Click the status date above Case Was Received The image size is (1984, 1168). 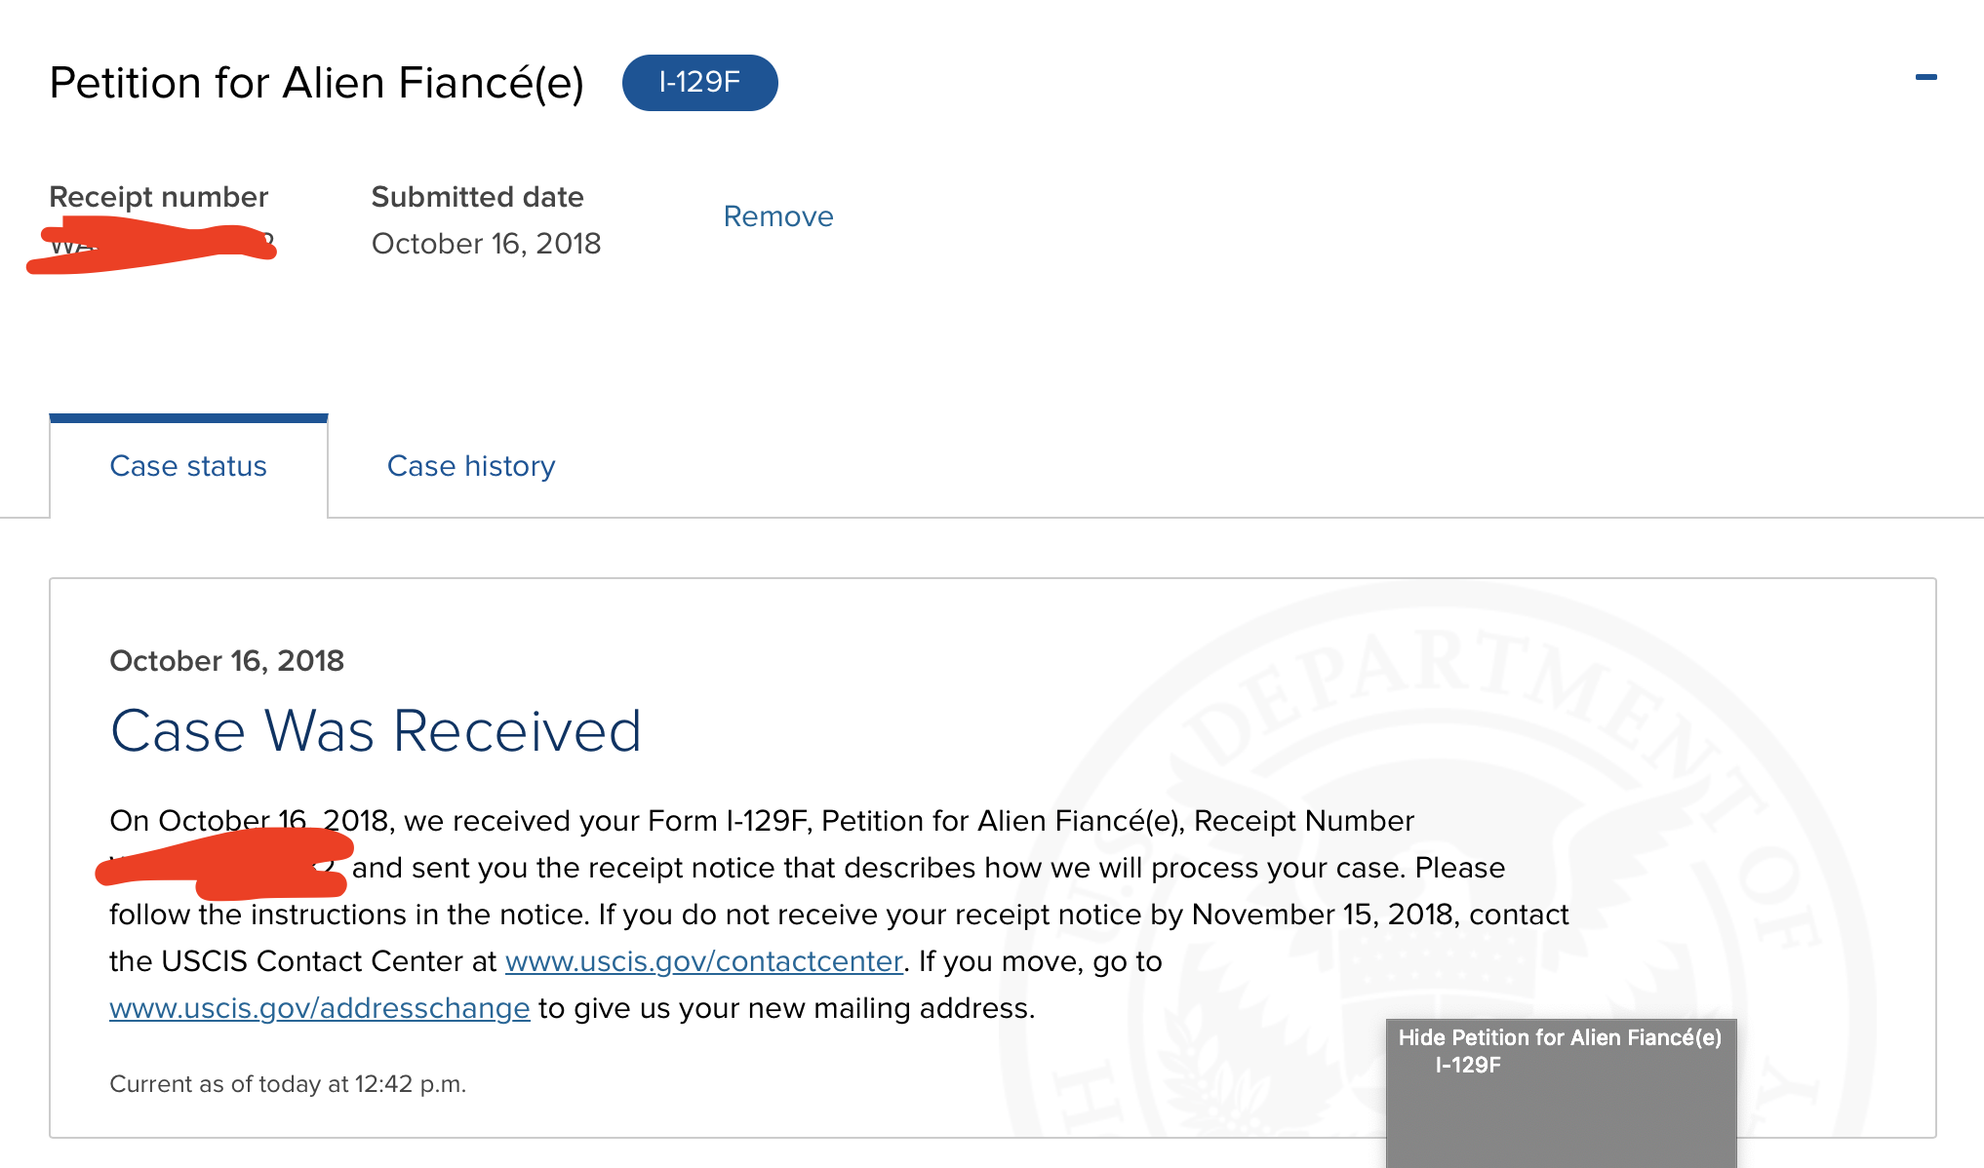pyautogui.click(x=226, y=661)
